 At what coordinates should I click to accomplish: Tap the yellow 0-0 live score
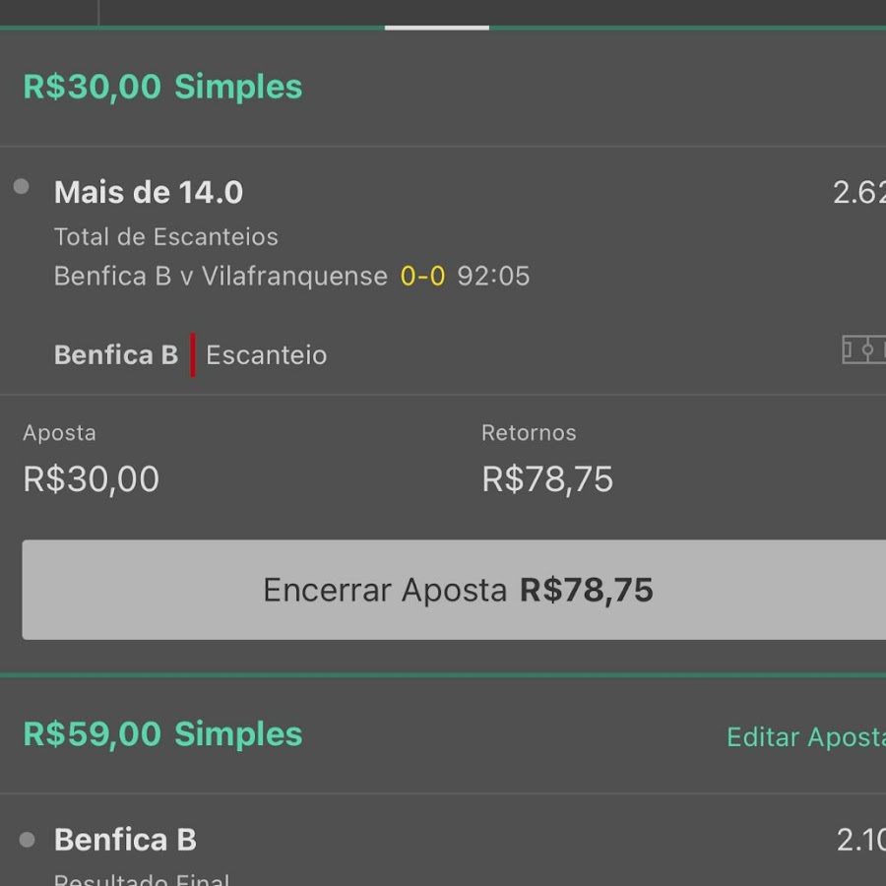pyautogui.click(x=422, y=277)
